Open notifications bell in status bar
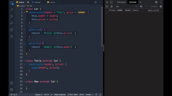172x96 pixels. (x=100, y=95)
